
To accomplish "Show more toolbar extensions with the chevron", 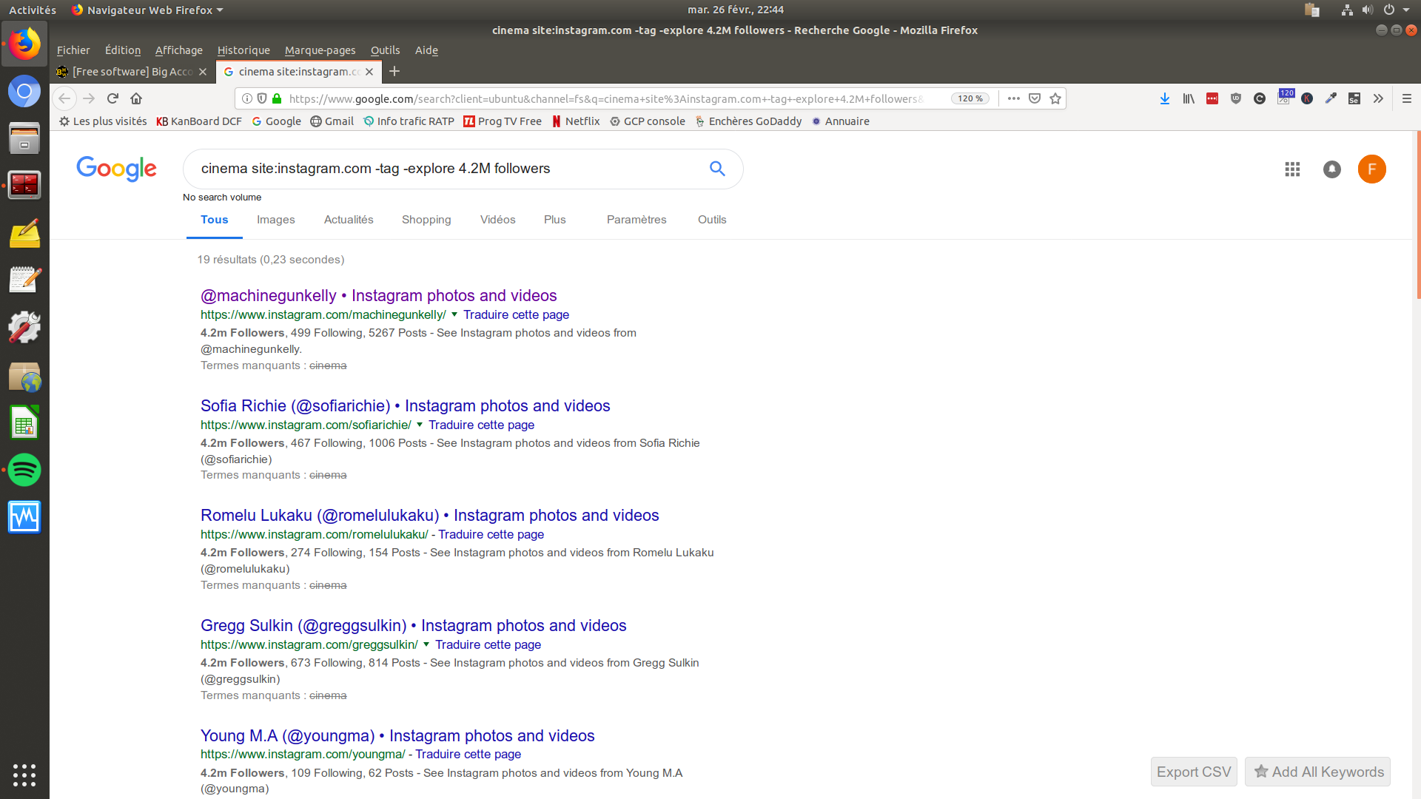I will tap(1378, 98).
